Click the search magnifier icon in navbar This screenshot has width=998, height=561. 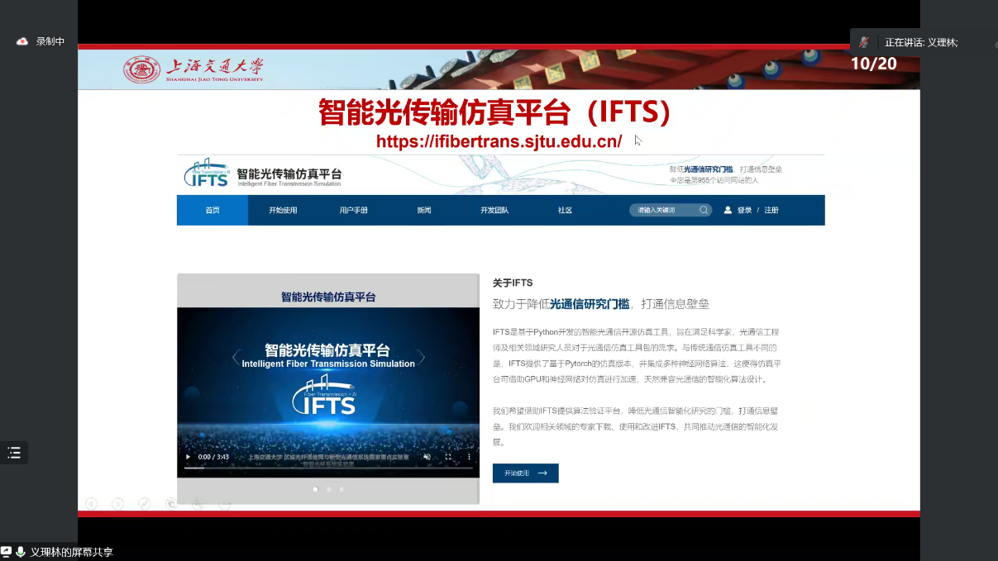[x=704, y=210]
